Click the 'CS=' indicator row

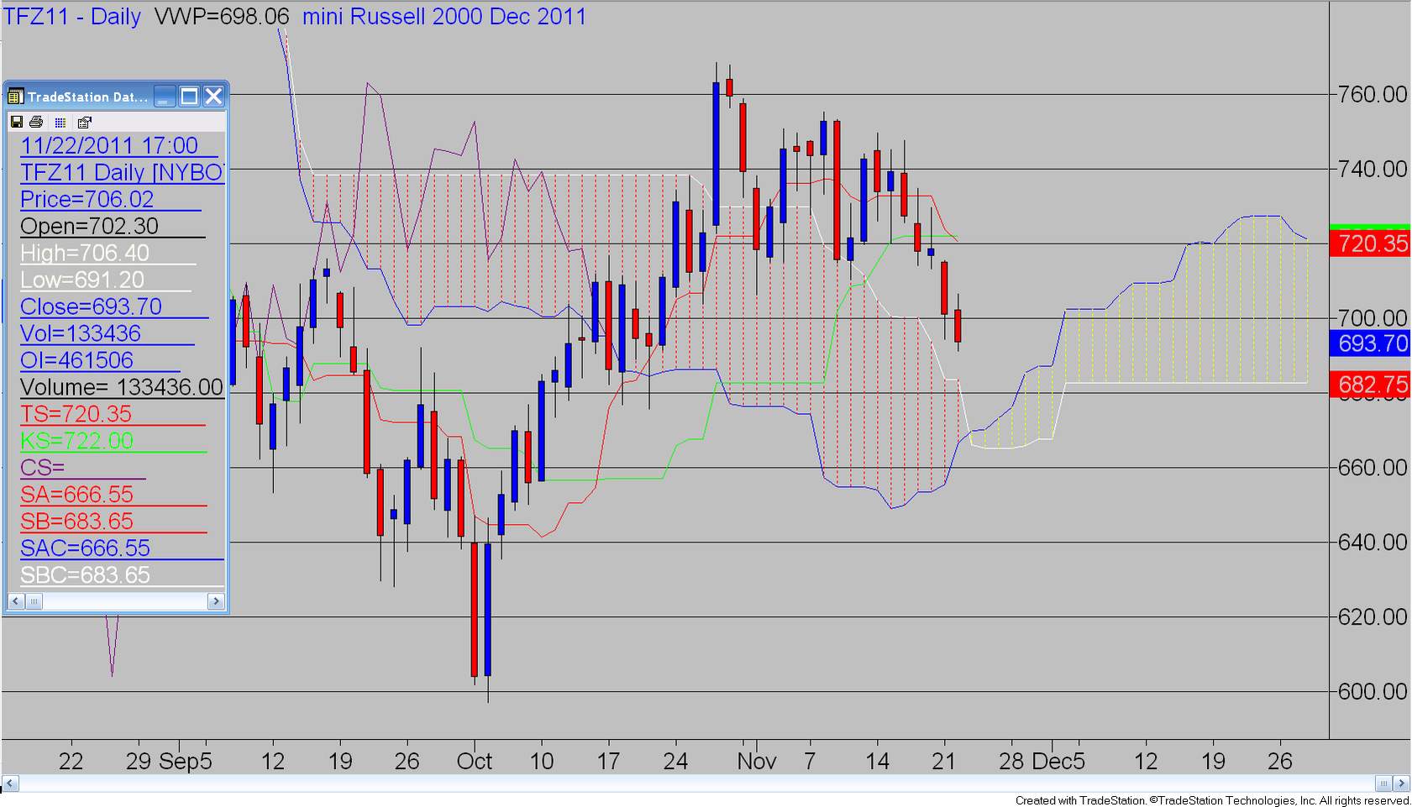coord(42,468)
